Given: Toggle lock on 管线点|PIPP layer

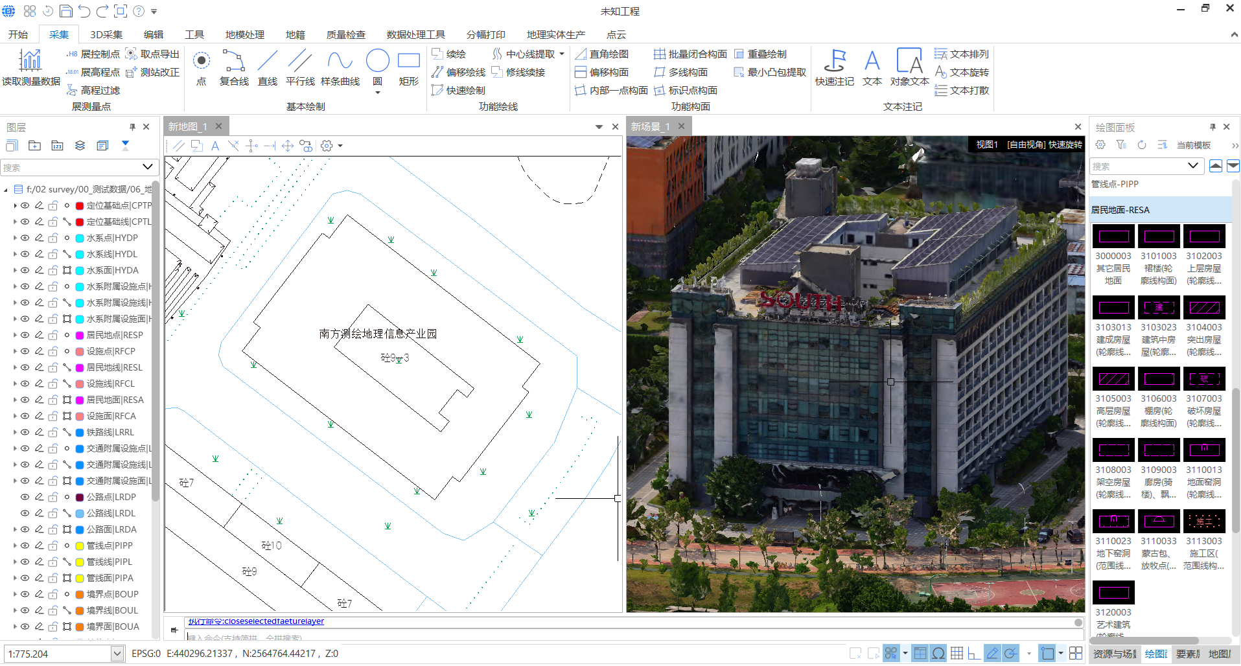Looking at the screenshot, I should coord(53,545).
